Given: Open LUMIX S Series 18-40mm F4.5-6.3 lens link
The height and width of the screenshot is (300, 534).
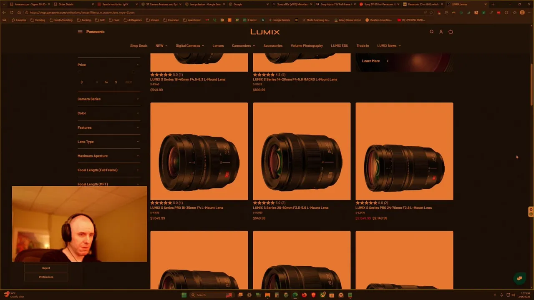Looking at the screenshot, I should click(188, 80).
